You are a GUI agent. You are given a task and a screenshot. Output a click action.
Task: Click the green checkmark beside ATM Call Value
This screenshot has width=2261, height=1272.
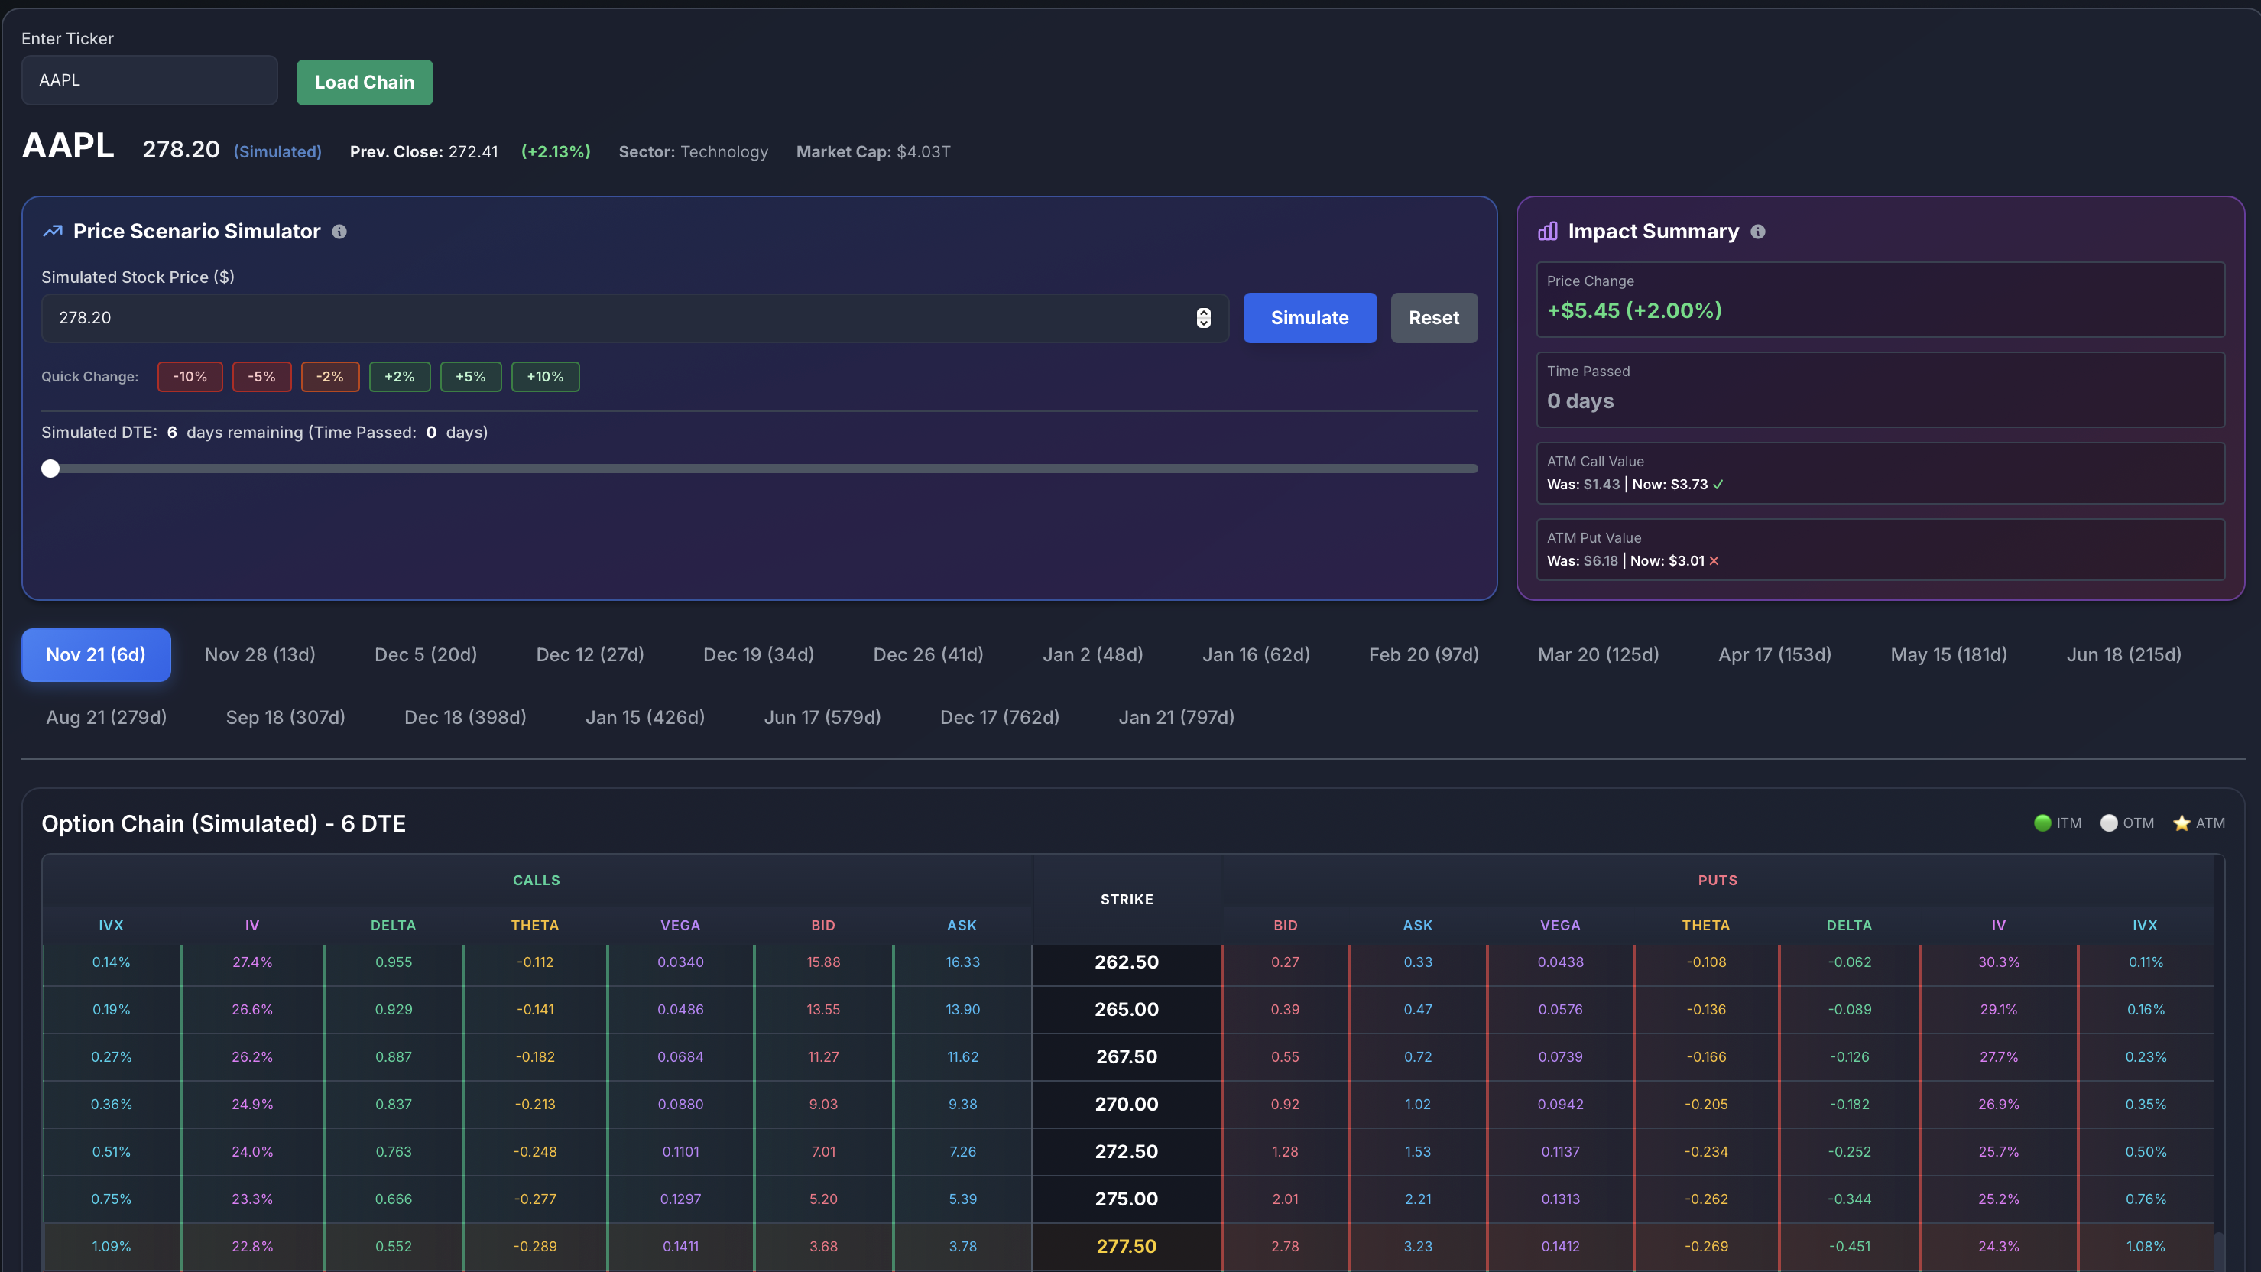(x=1717, y=484)
